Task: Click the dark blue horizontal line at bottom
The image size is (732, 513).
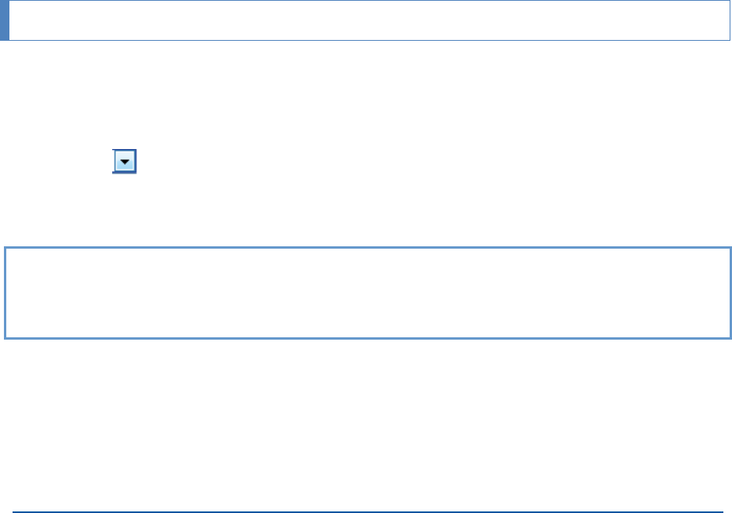Action: tap(368, 511)
